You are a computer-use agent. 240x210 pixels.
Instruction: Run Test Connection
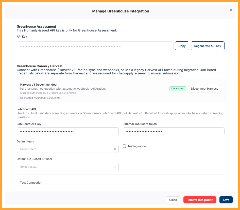pyautogui.click(x=31, y=182)
